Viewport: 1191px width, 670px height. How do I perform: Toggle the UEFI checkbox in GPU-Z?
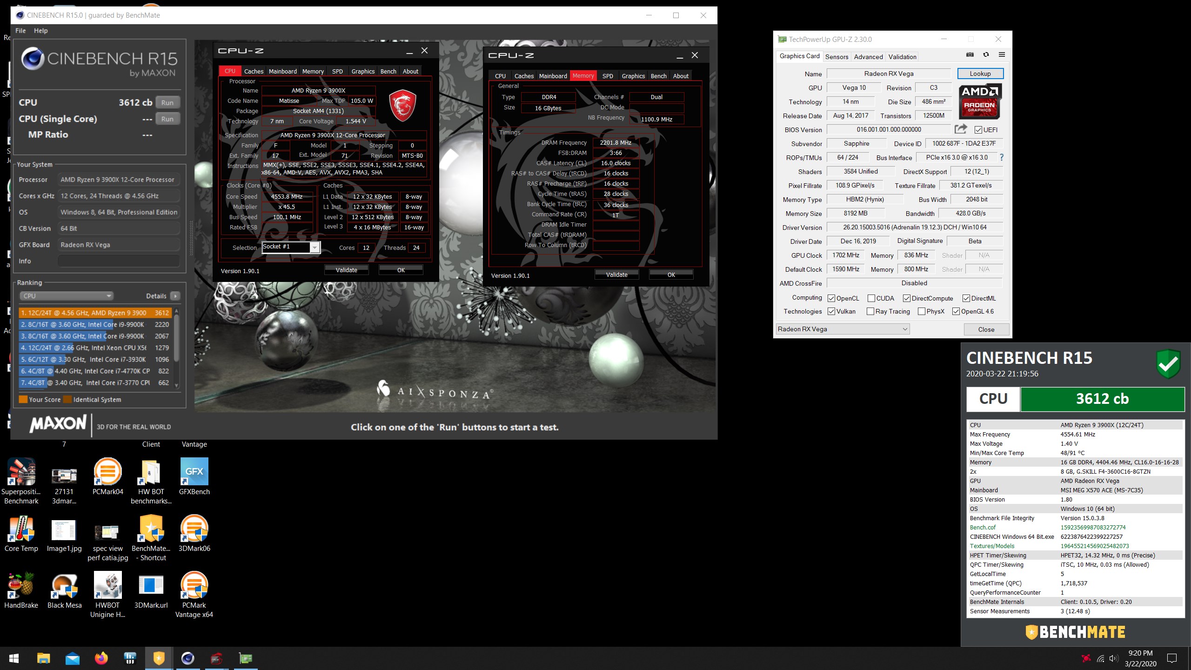[x=978, y=130]
